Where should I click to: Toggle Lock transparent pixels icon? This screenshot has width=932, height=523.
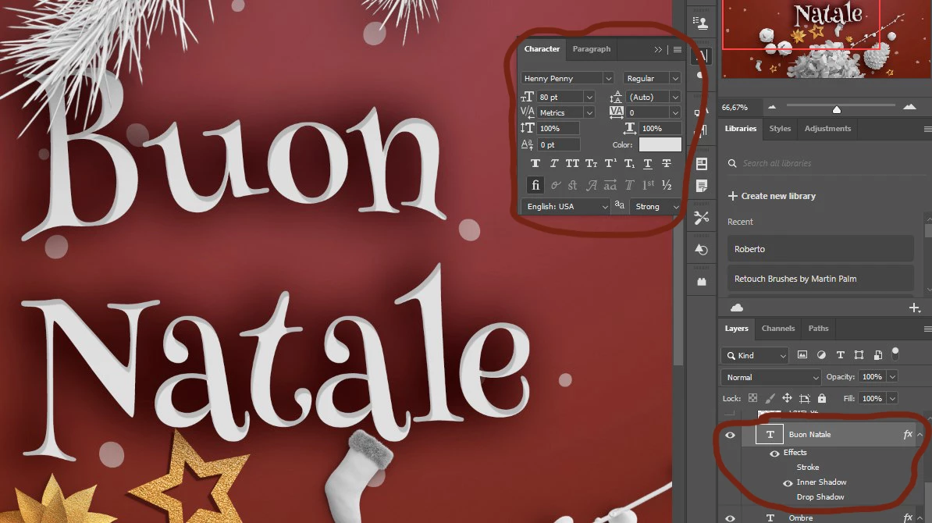pyautogui.click(x=752, y=398)
